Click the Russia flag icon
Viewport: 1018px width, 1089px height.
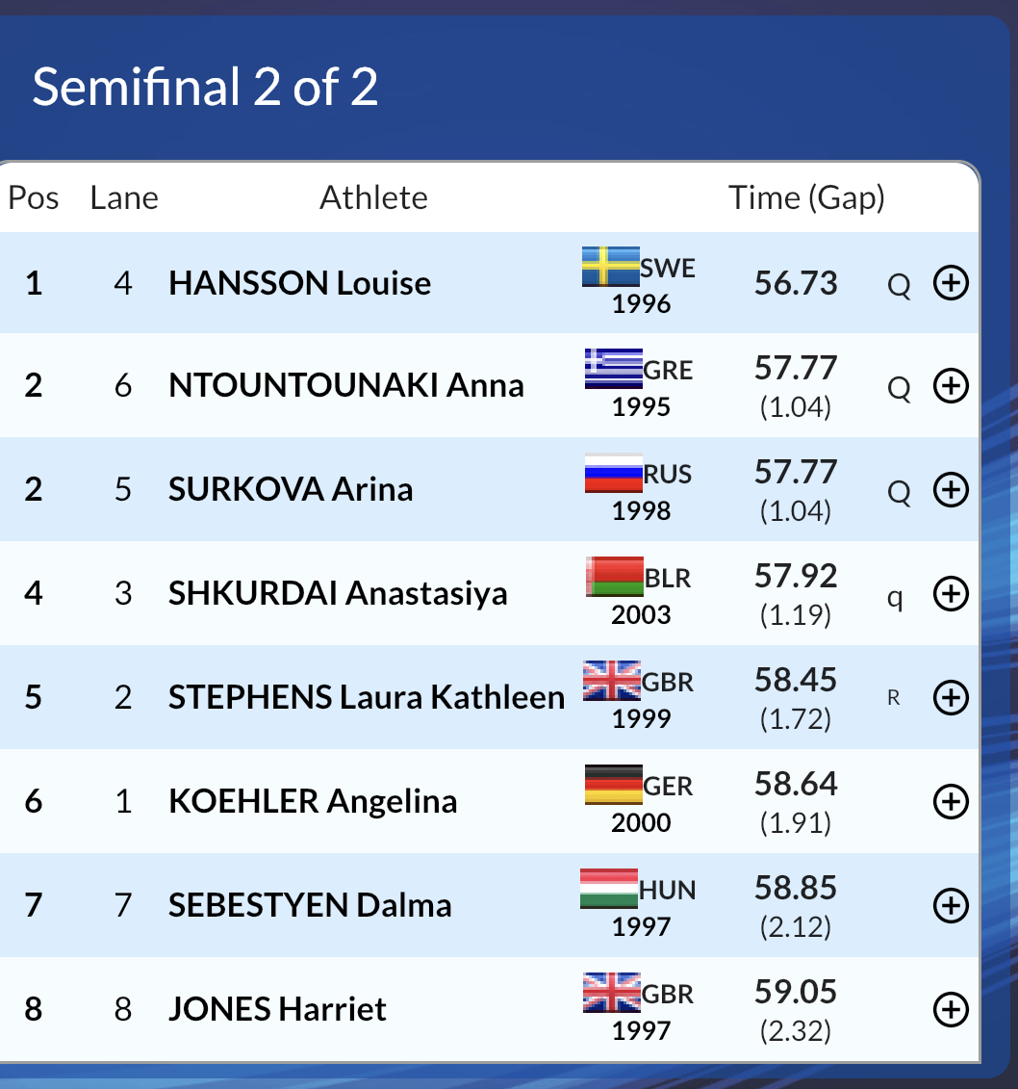click(x=614, y=473)
